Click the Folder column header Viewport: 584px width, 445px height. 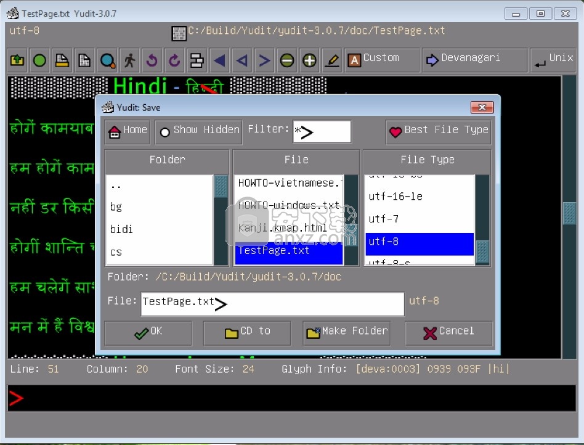pyautogui.click(x=167, y=160)
